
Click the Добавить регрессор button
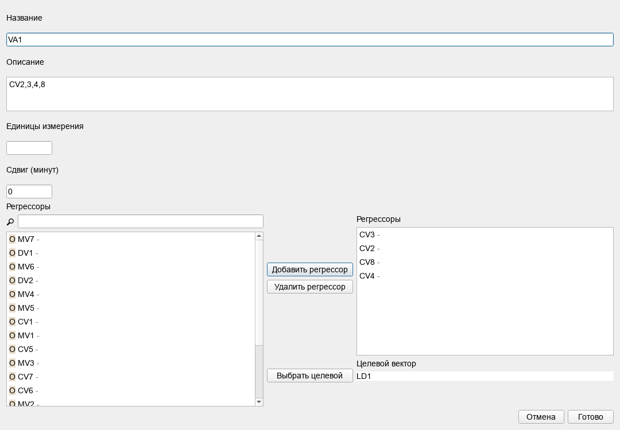point(310,269)
